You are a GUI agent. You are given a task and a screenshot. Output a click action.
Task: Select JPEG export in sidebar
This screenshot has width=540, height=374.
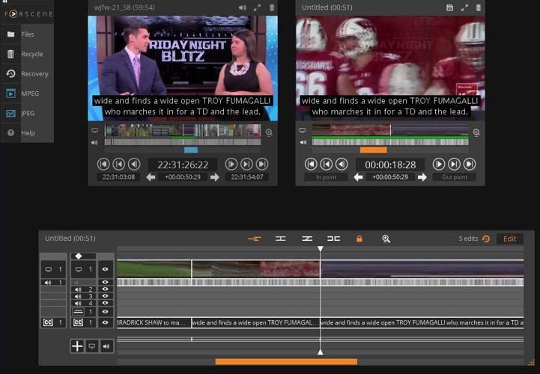tap(27, 113)
